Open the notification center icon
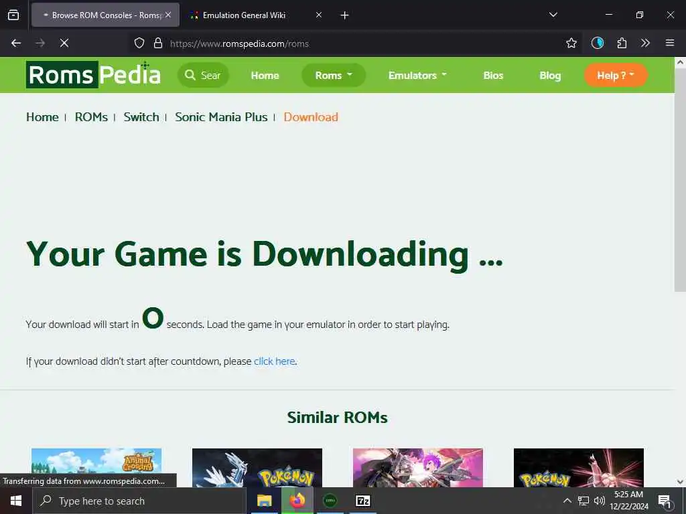Viewport: 686px width, 514px height. tap(665, 501)
